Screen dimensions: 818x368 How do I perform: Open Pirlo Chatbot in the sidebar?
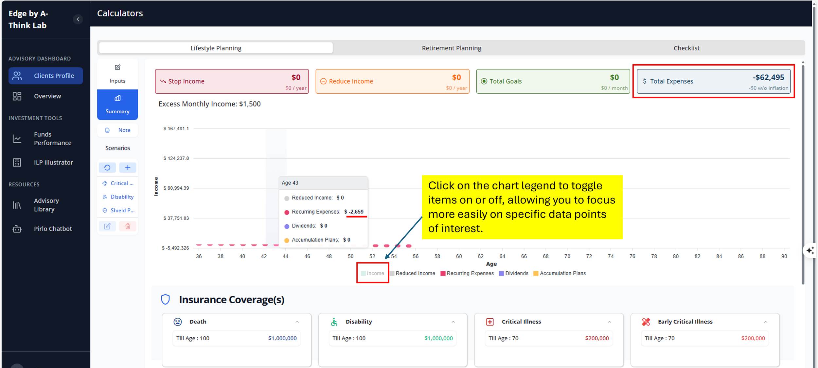pos(46,229)
